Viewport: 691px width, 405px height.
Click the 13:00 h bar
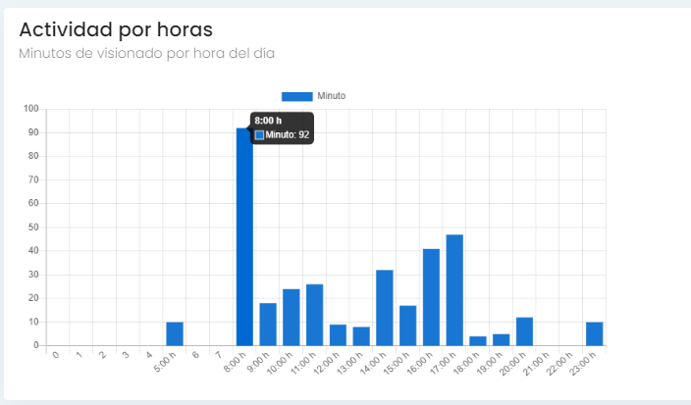[361, 336]
